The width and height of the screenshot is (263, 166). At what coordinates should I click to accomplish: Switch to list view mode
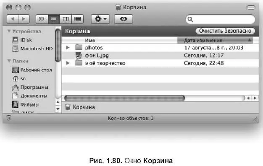click(54, 19)
